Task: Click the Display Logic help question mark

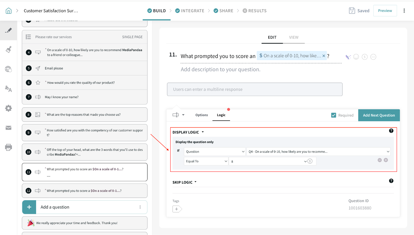Action: coord(391,131)
